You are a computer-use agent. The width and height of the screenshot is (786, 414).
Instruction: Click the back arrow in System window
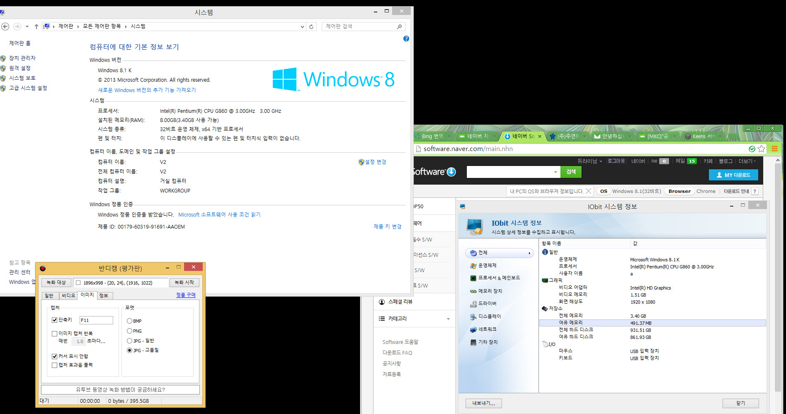tap(5, 27)
